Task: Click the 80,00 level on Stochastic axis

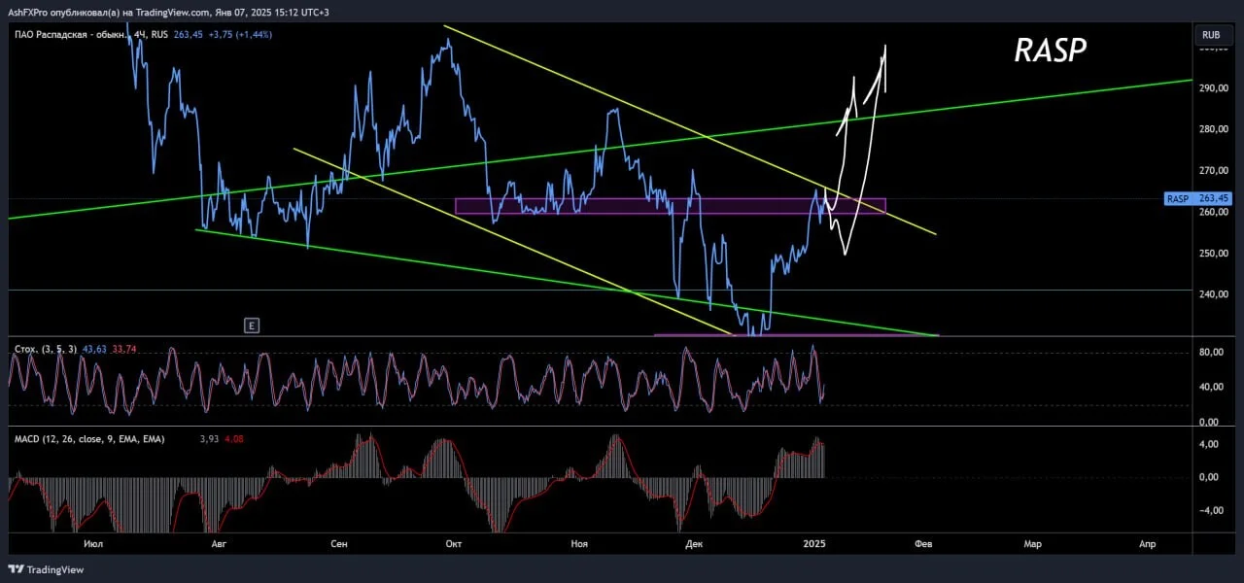Action: (1210, 353)
